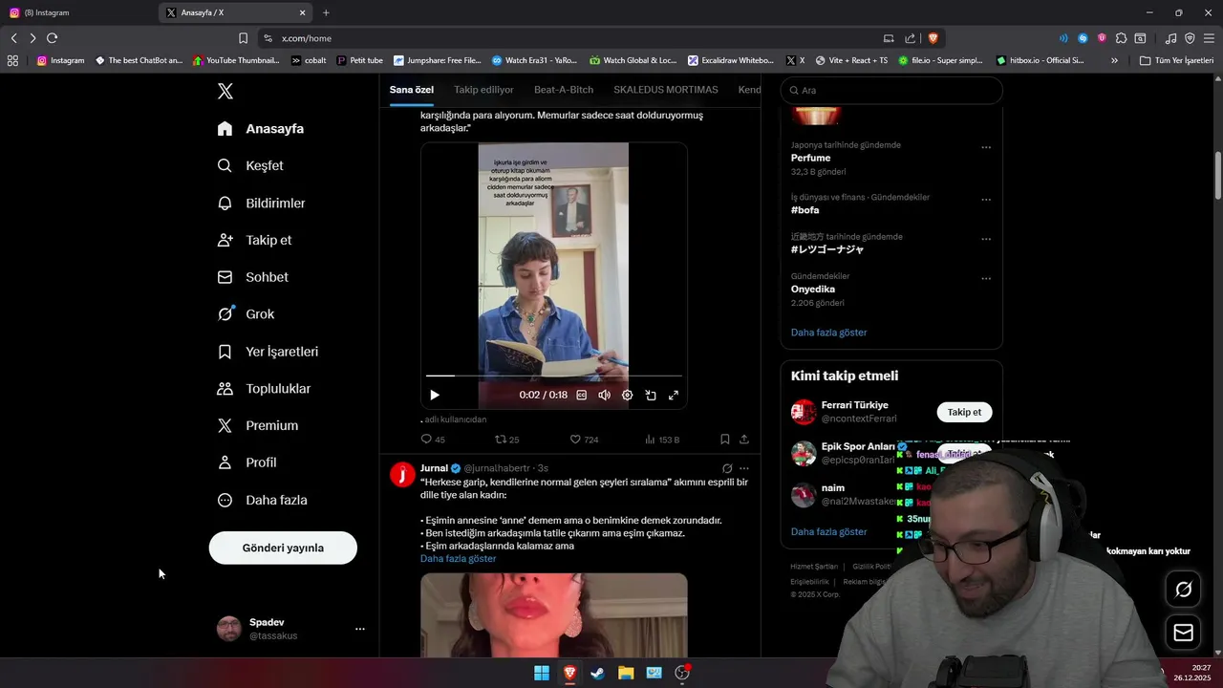1223x688 pixels.
Task: Open Spadev account options menu
Action: tap(360, 629)
